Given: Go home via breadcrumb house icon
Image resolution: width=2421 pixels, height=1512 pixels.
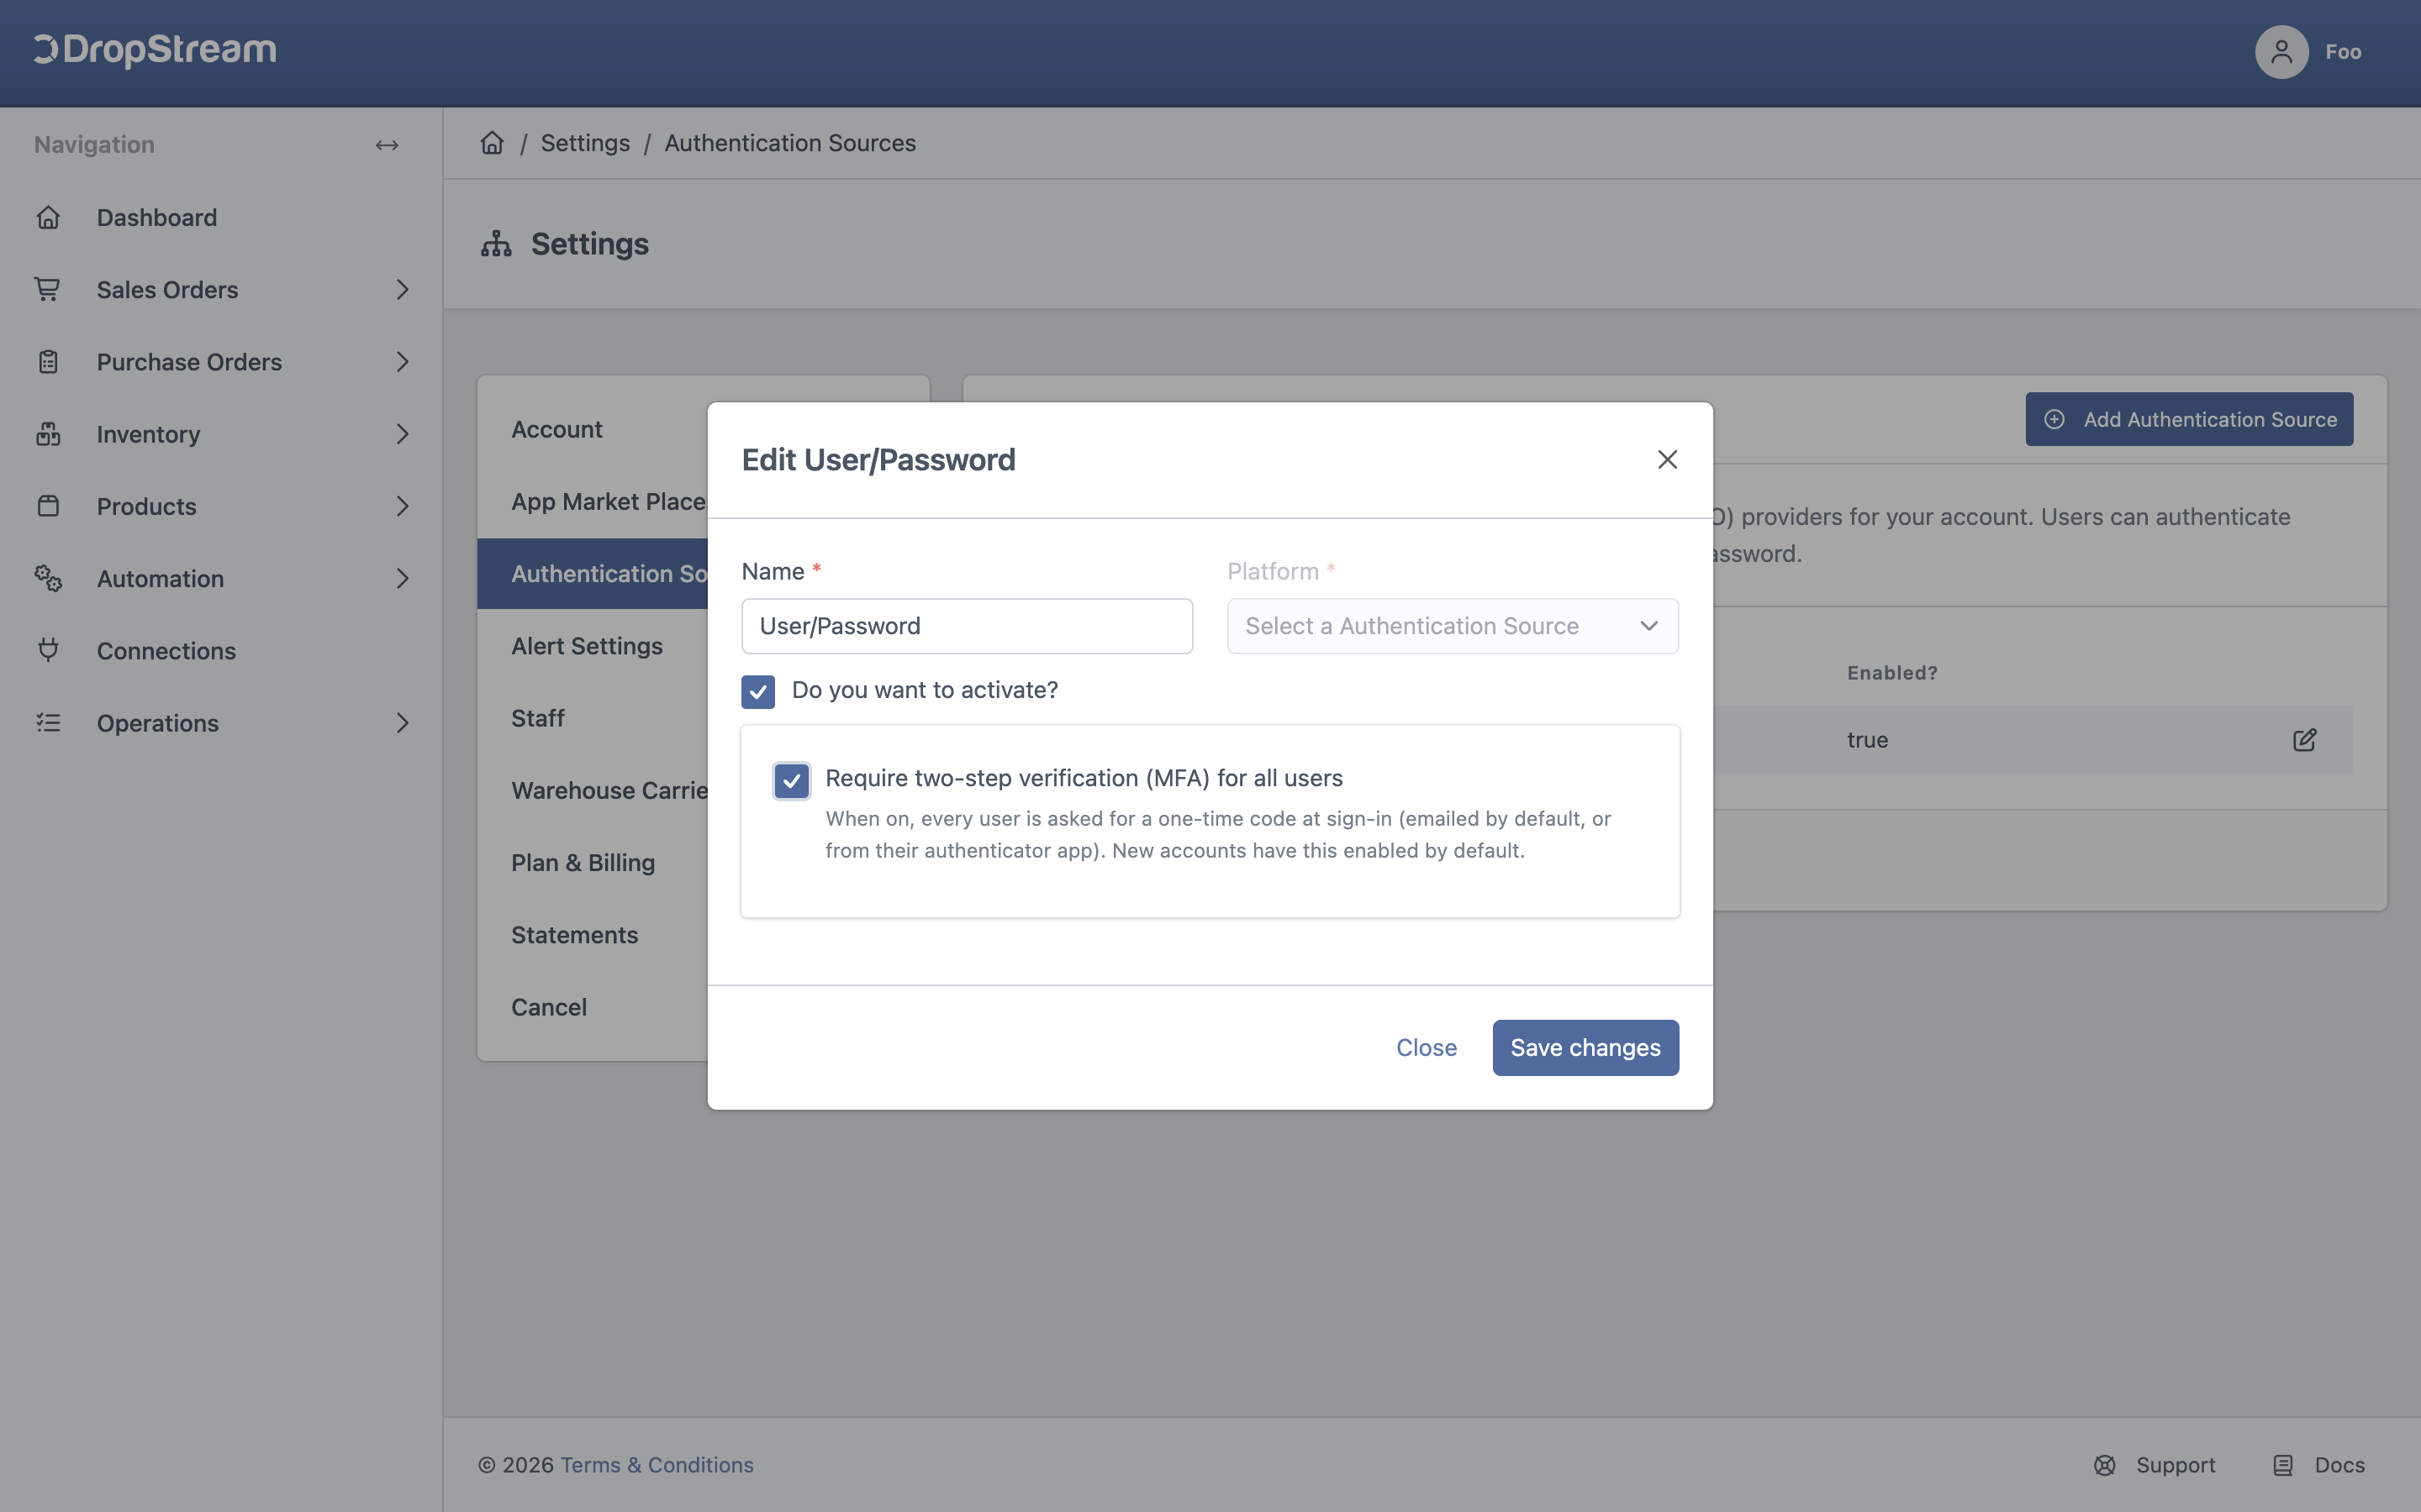Looking at the screenshot, I should pyautogui.click(x=493, y=143).
